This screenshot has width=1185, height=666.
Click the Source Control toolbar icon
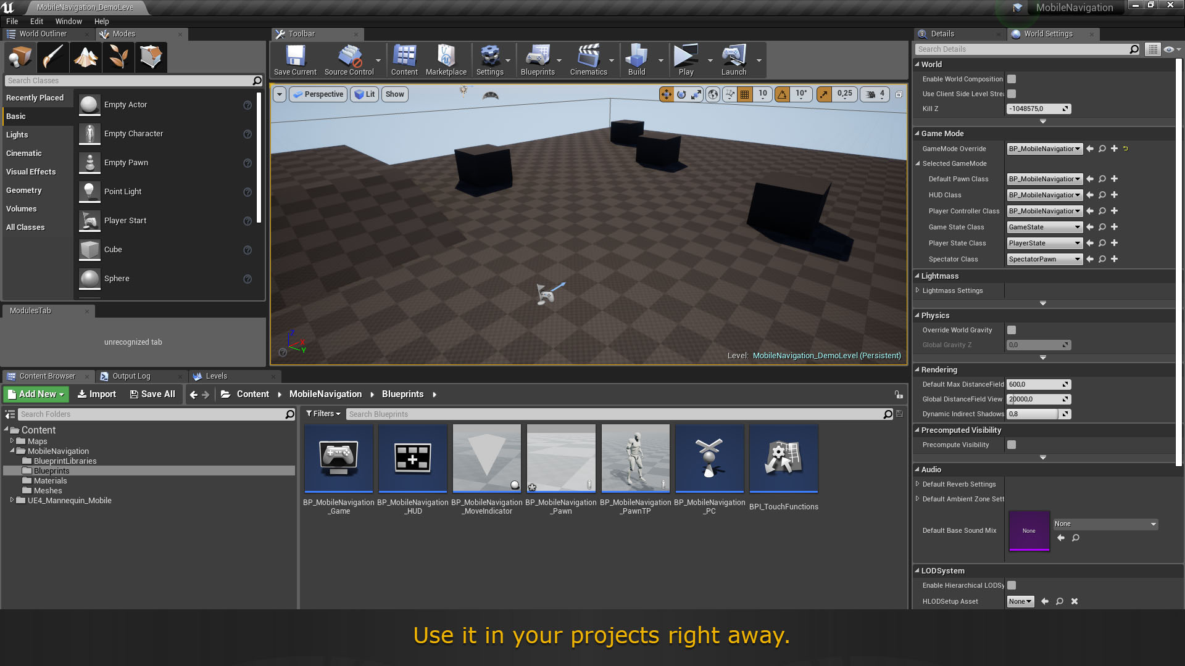[348, 59]
